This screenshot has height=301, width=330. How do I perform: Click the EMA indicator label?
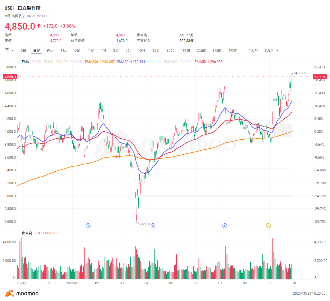(26, 62)
